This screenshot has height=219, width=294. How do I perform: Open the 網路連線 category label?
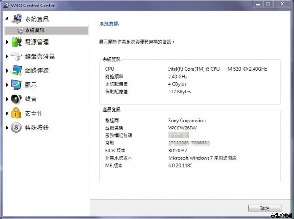37,71
